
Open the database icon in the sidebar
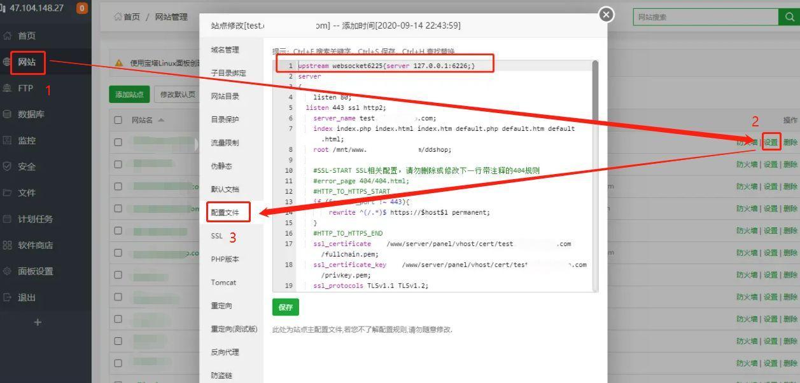pos(8,114)
